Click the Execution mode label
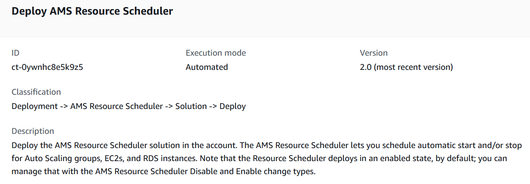The width and height of the screenshot is (530, 184). click(x=216, y=53)
